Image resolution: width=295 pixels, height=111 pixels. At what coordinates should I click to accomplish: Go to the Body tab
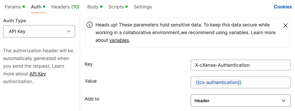tap(93, 7)
